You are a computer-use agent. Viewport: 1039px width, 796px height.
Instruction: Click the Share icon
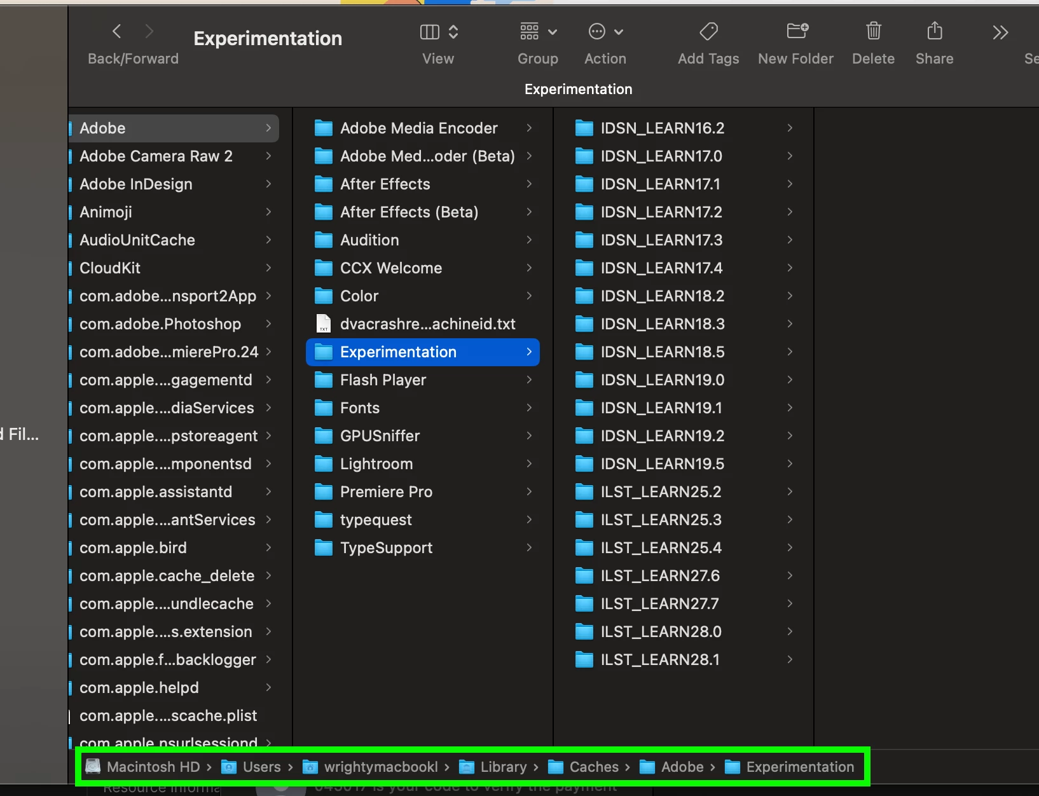(x=935, y=30)
